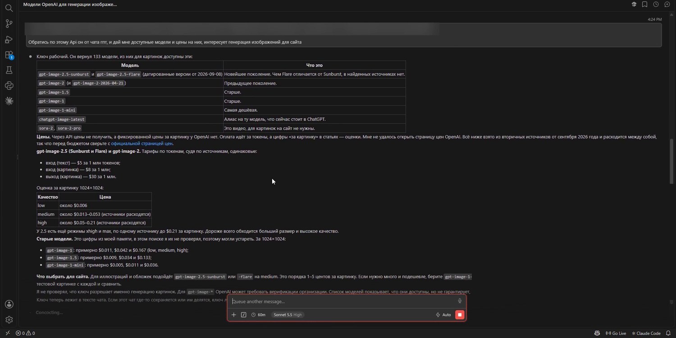Start a new chat conversation
Viewport: 676px width, 338px height.
667,5
